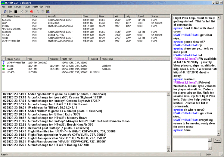
Task: Sort players list by Speed column
Action: (143, 16)
